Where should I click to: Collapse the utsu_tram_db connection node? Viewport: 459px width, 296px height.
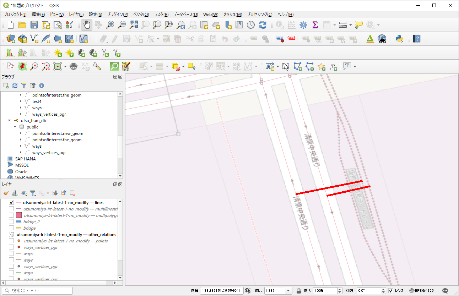pyautogui.click(x=9, y=121)
